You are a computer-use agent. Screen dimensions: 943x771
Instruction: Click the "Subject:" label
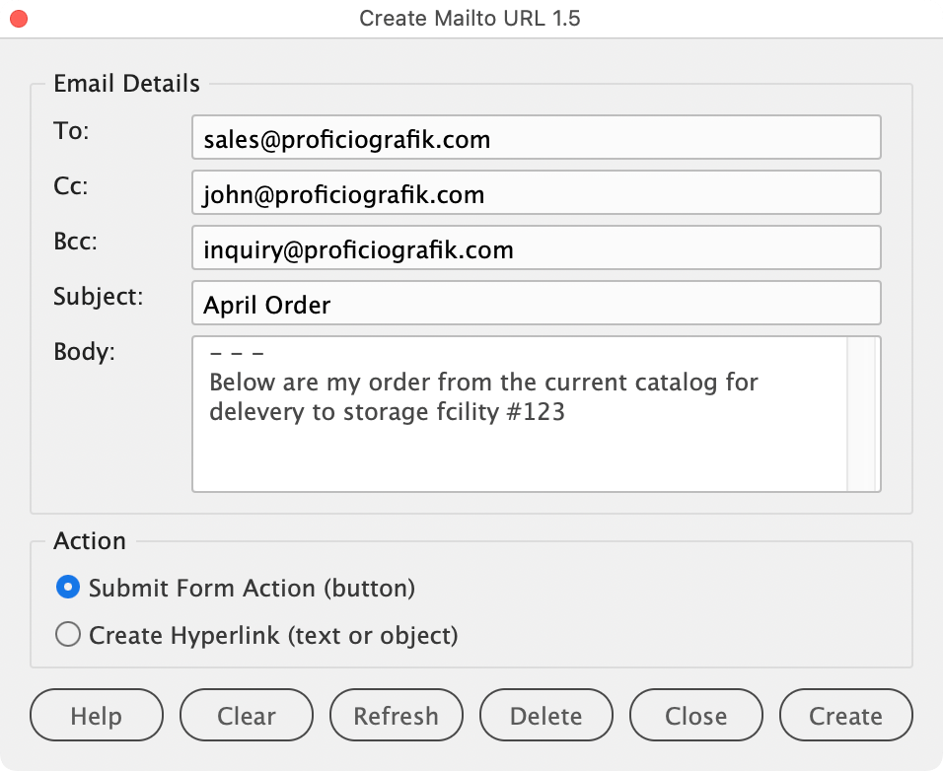[98, 297]
